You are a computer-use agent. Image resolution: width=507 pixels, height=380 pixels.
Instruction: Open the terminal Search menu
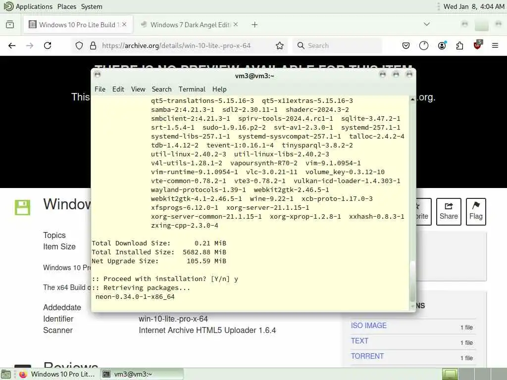point(162,89)
